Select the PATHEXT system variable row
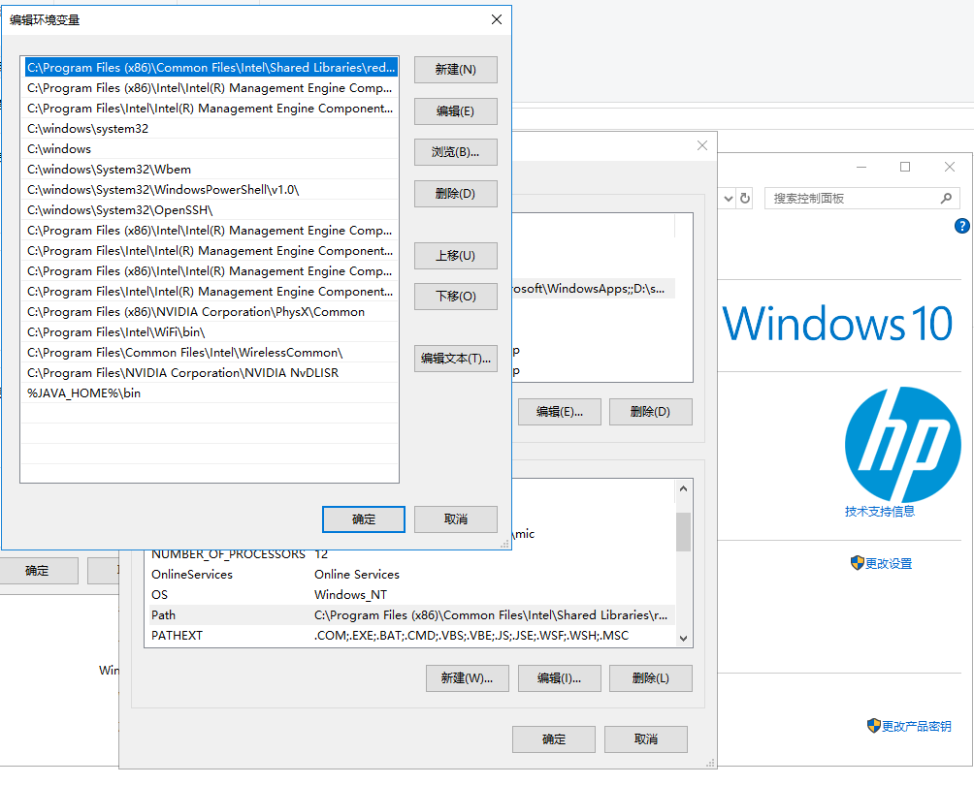974x785 pixels. (410, 636)
